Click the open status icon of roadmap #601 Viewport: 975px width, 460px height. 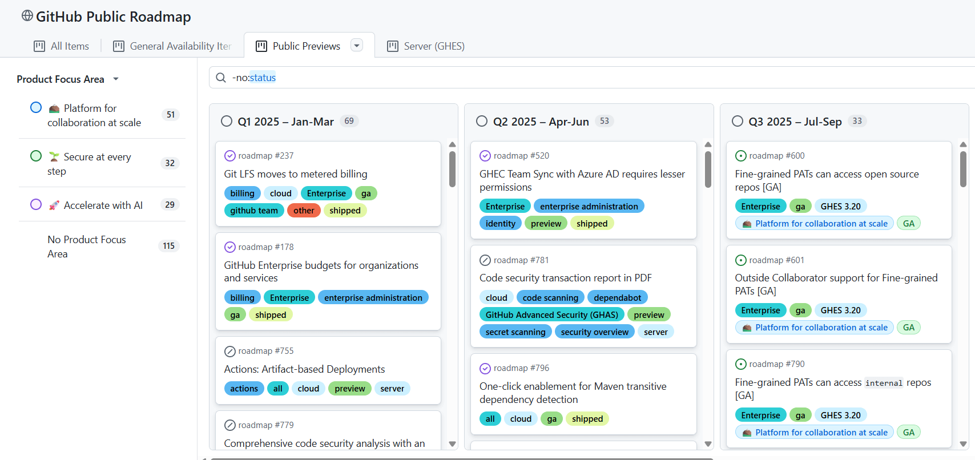(x=741, y=260)
